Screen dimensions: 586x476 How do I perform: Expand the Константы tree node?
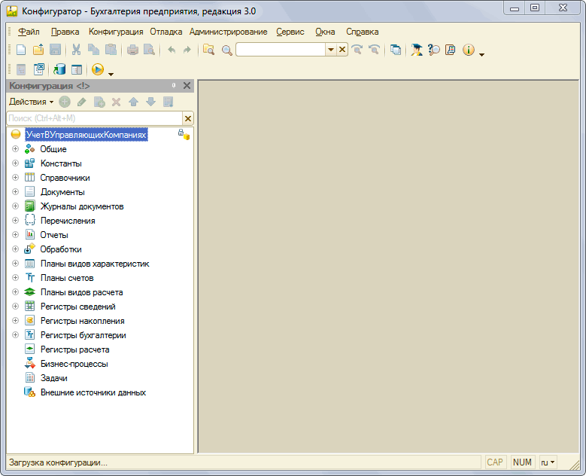coord(15,163)
